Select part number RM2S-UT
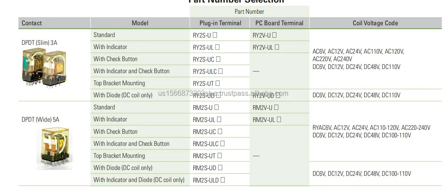 (x=204, y=156)
